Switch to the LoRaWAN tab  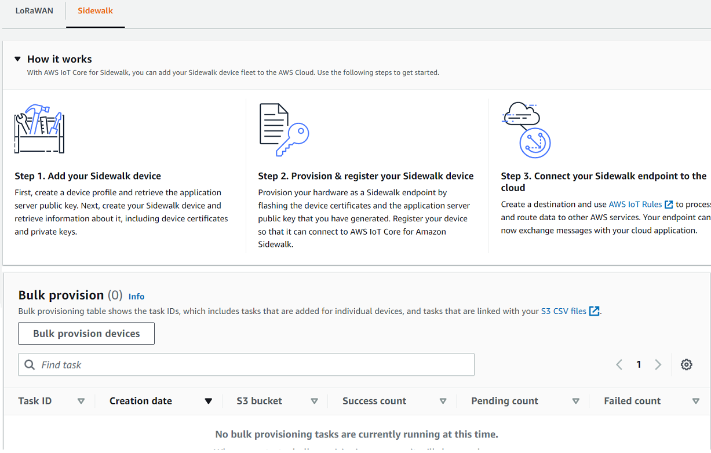(34, 11)
